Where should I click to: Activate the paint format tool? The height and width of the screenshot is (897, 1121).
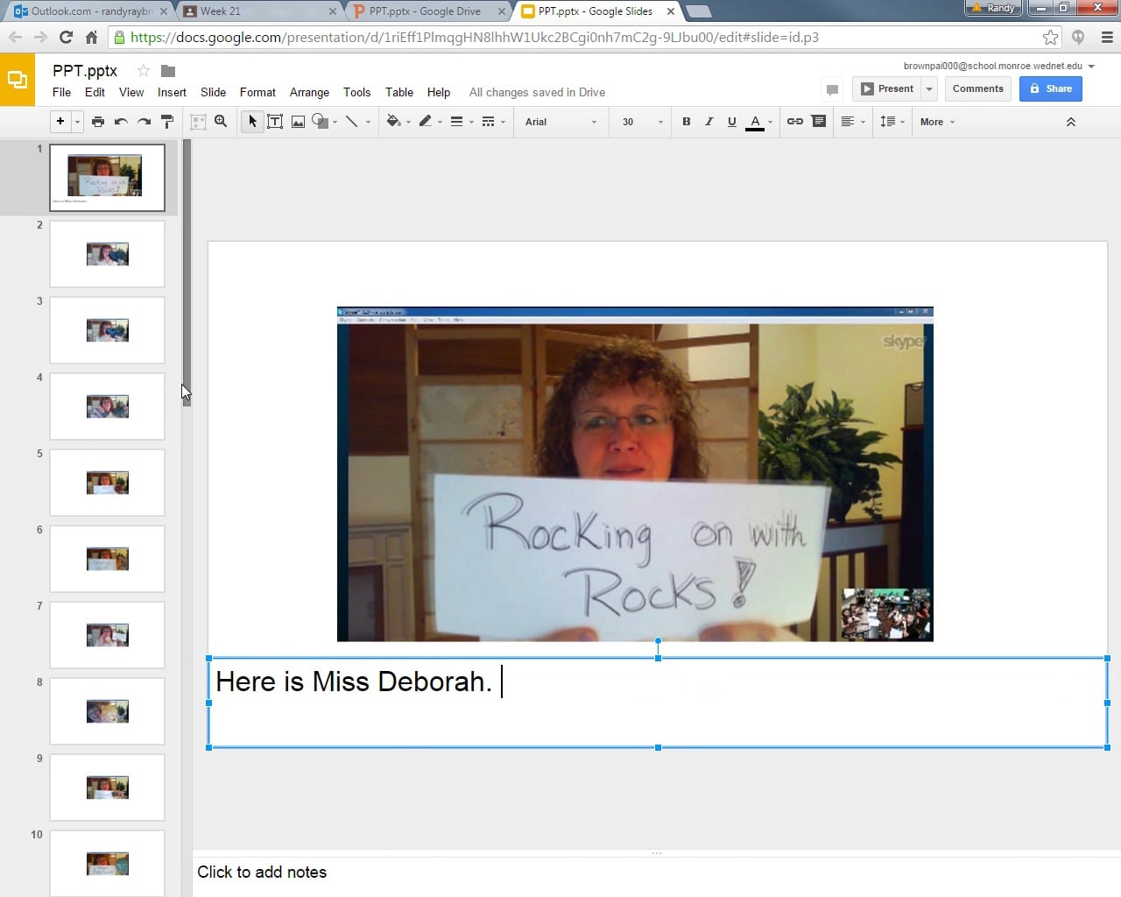(x=167, y=122)
